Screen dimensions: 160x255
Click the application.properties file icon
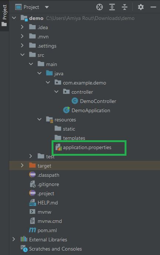tap(58, 147)
